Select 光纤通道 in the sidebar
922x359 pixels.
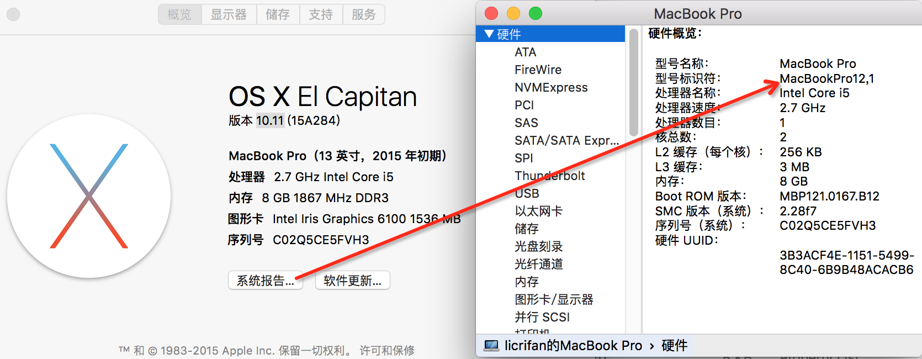point(538,264)
